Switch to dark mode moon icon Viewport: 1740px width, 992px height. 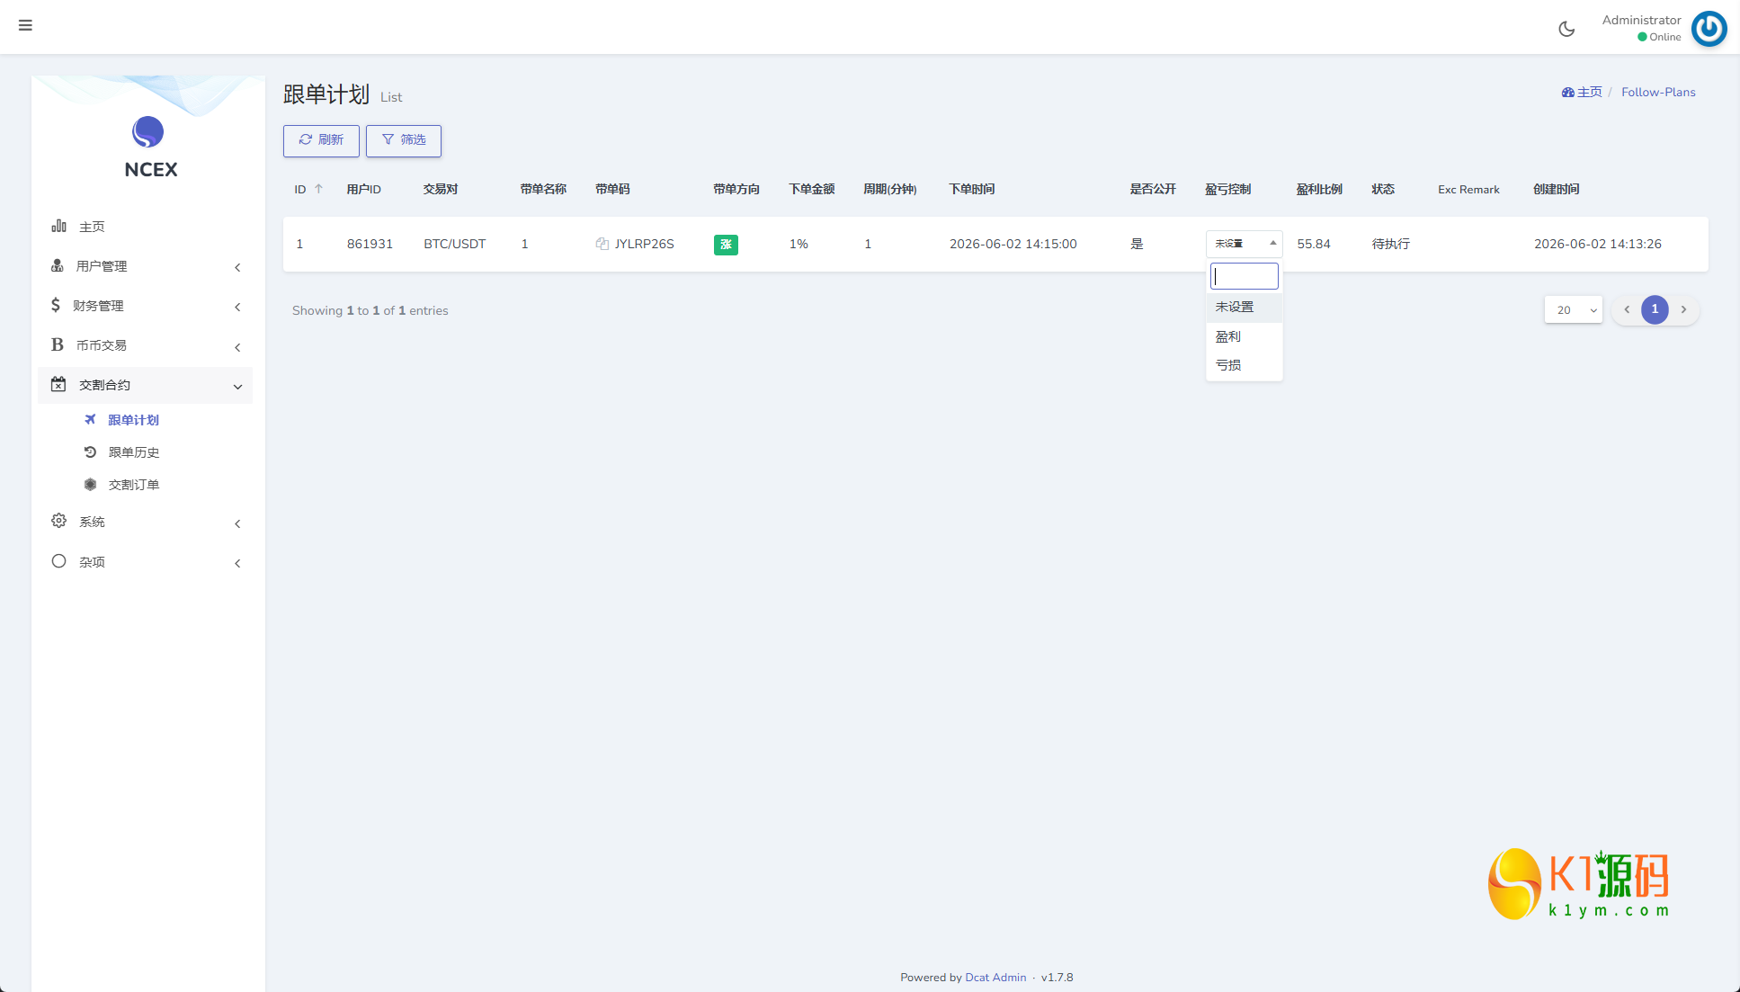coord(1566,29)
